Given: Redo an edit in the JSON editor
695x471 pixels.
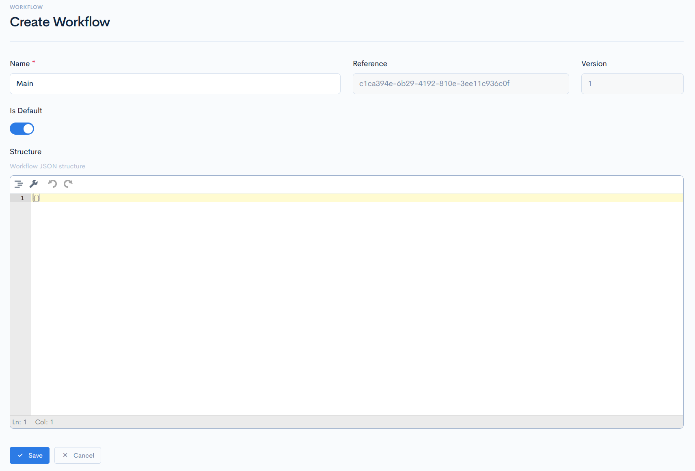Looking at the screenshot, I should [68, 184].
